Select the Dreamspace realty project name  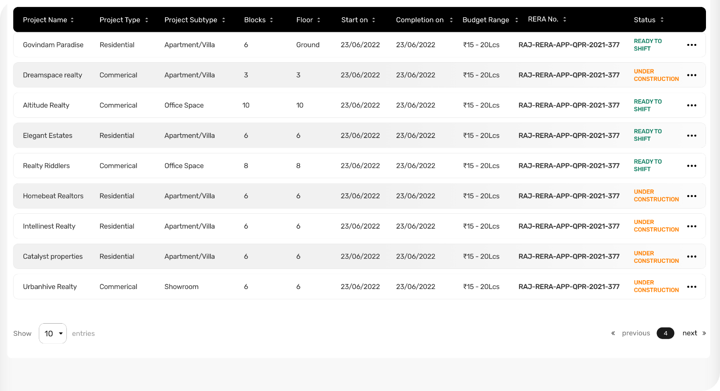click(52, 75)
